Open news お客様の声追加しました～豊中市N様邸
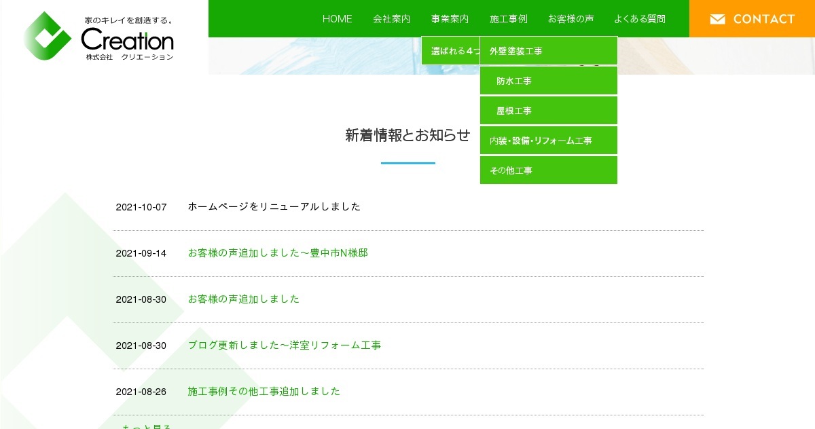This screenshot has height=429, width=815. (x=278, y=253)
